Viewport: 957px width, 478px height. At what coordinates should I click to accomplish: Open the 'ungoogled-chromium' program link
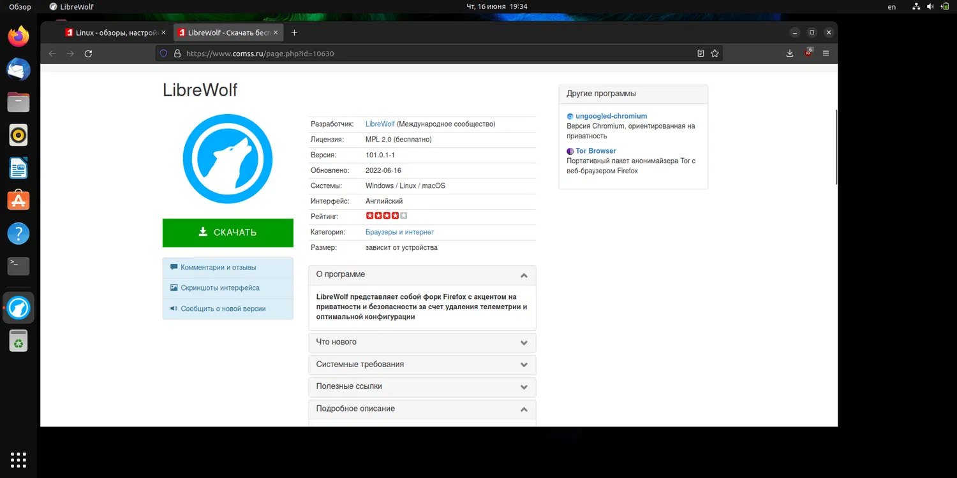coord(611,116)
